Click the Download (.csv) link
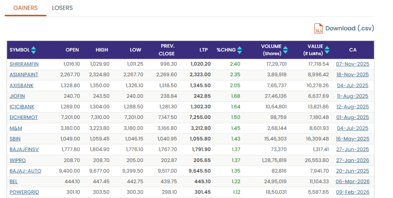393x198 pixels. [349, 28]
